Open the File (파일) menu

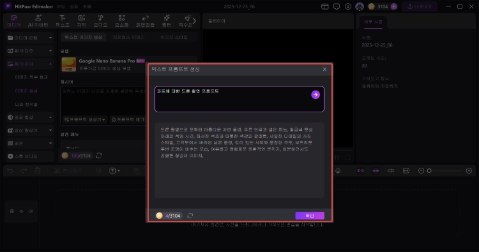(61, 6)
